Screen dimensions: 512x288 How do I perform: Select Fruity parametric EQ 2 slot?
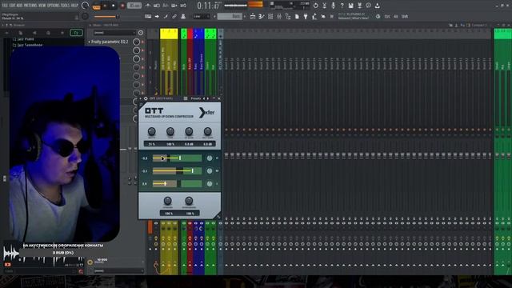pos(110,42)
